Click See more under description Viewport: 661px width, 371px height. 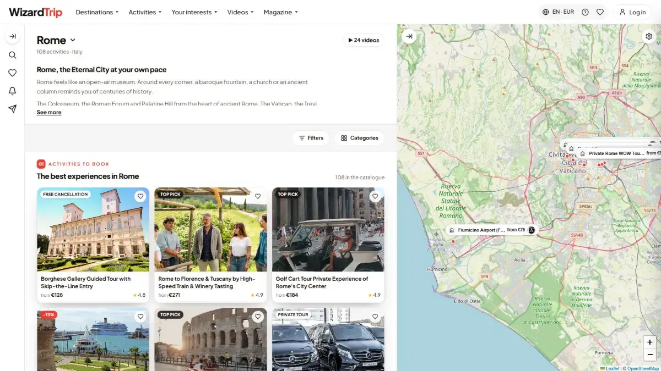[49, 112]
